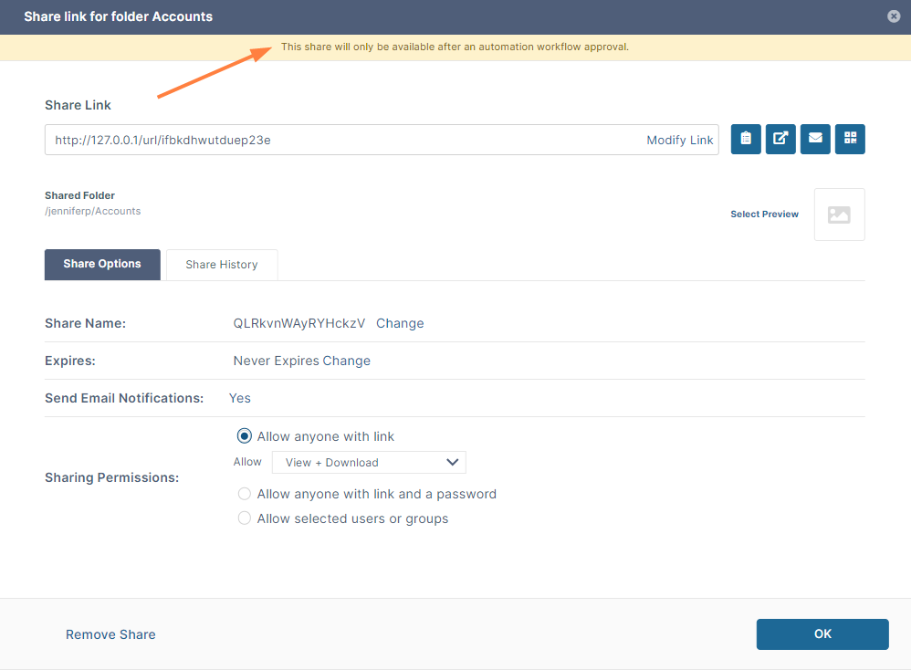
Task: Close the Share link dialog
Action: 893,16
